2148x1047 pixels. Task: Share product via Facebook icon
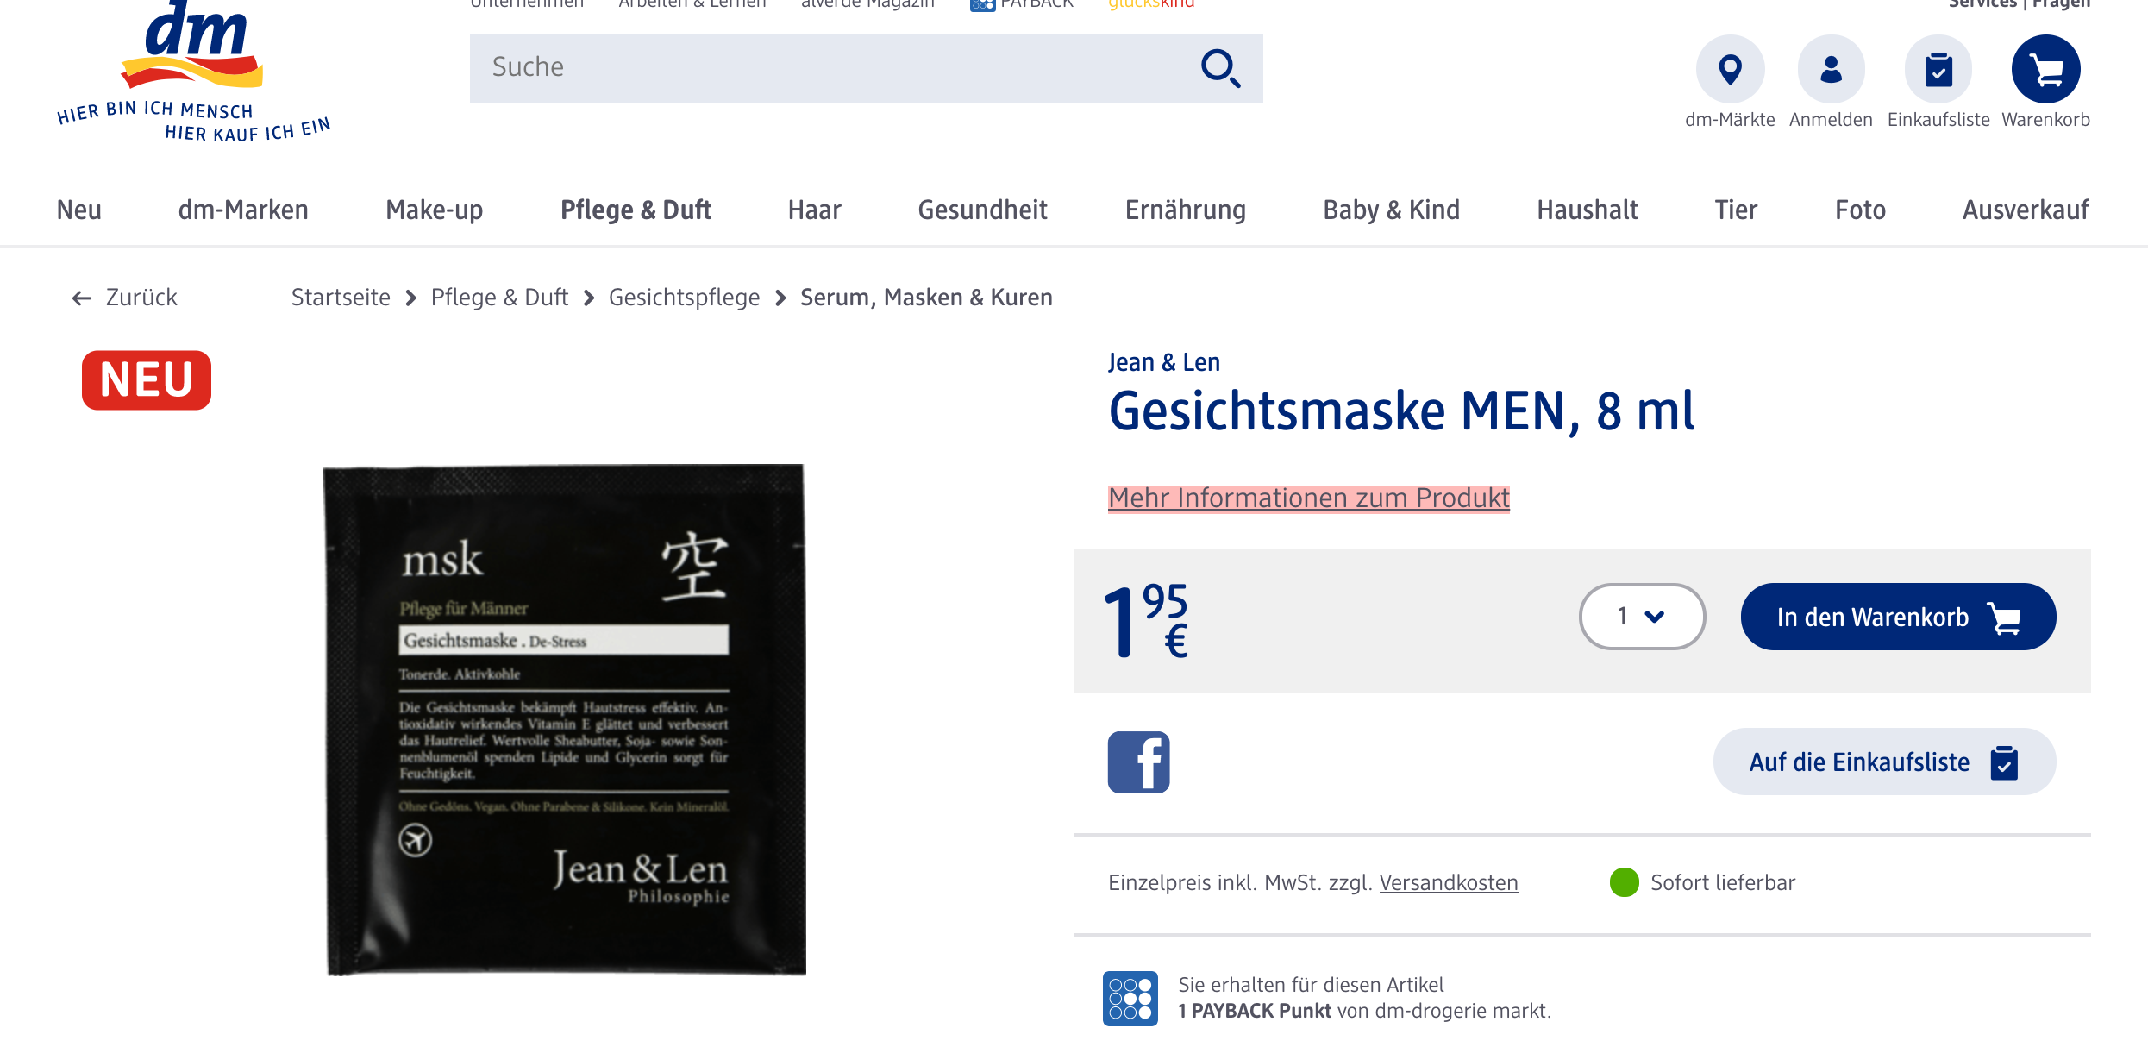coord(1138,762)
